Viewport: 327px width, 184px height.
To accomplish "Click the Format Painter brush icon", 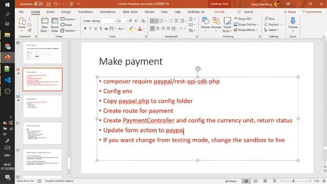I will tap(30, 30).
